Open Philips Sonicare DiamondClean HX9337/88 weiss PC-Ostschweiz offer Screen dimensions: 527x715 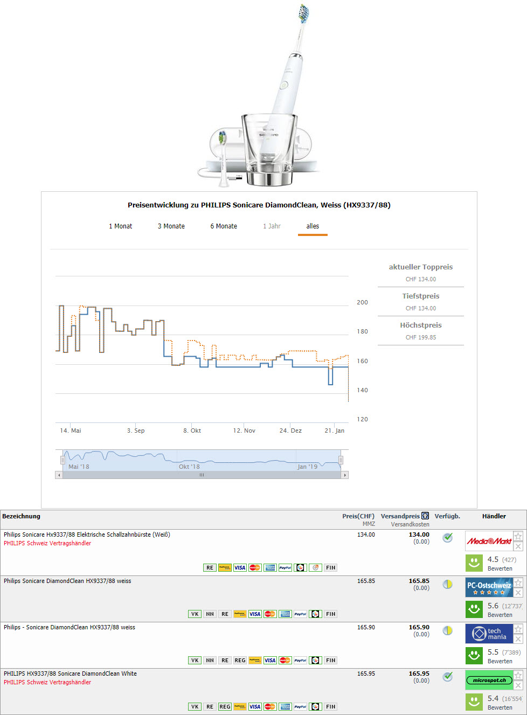click(x=67, y=581)
